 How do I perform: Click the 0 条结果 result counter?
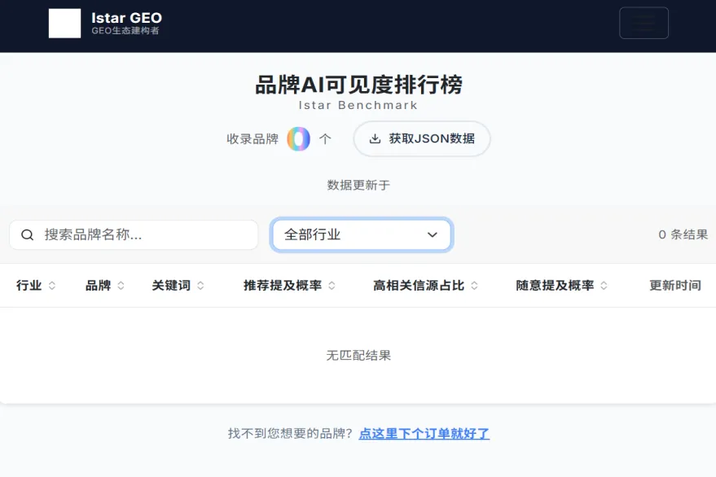pos(683,235)
